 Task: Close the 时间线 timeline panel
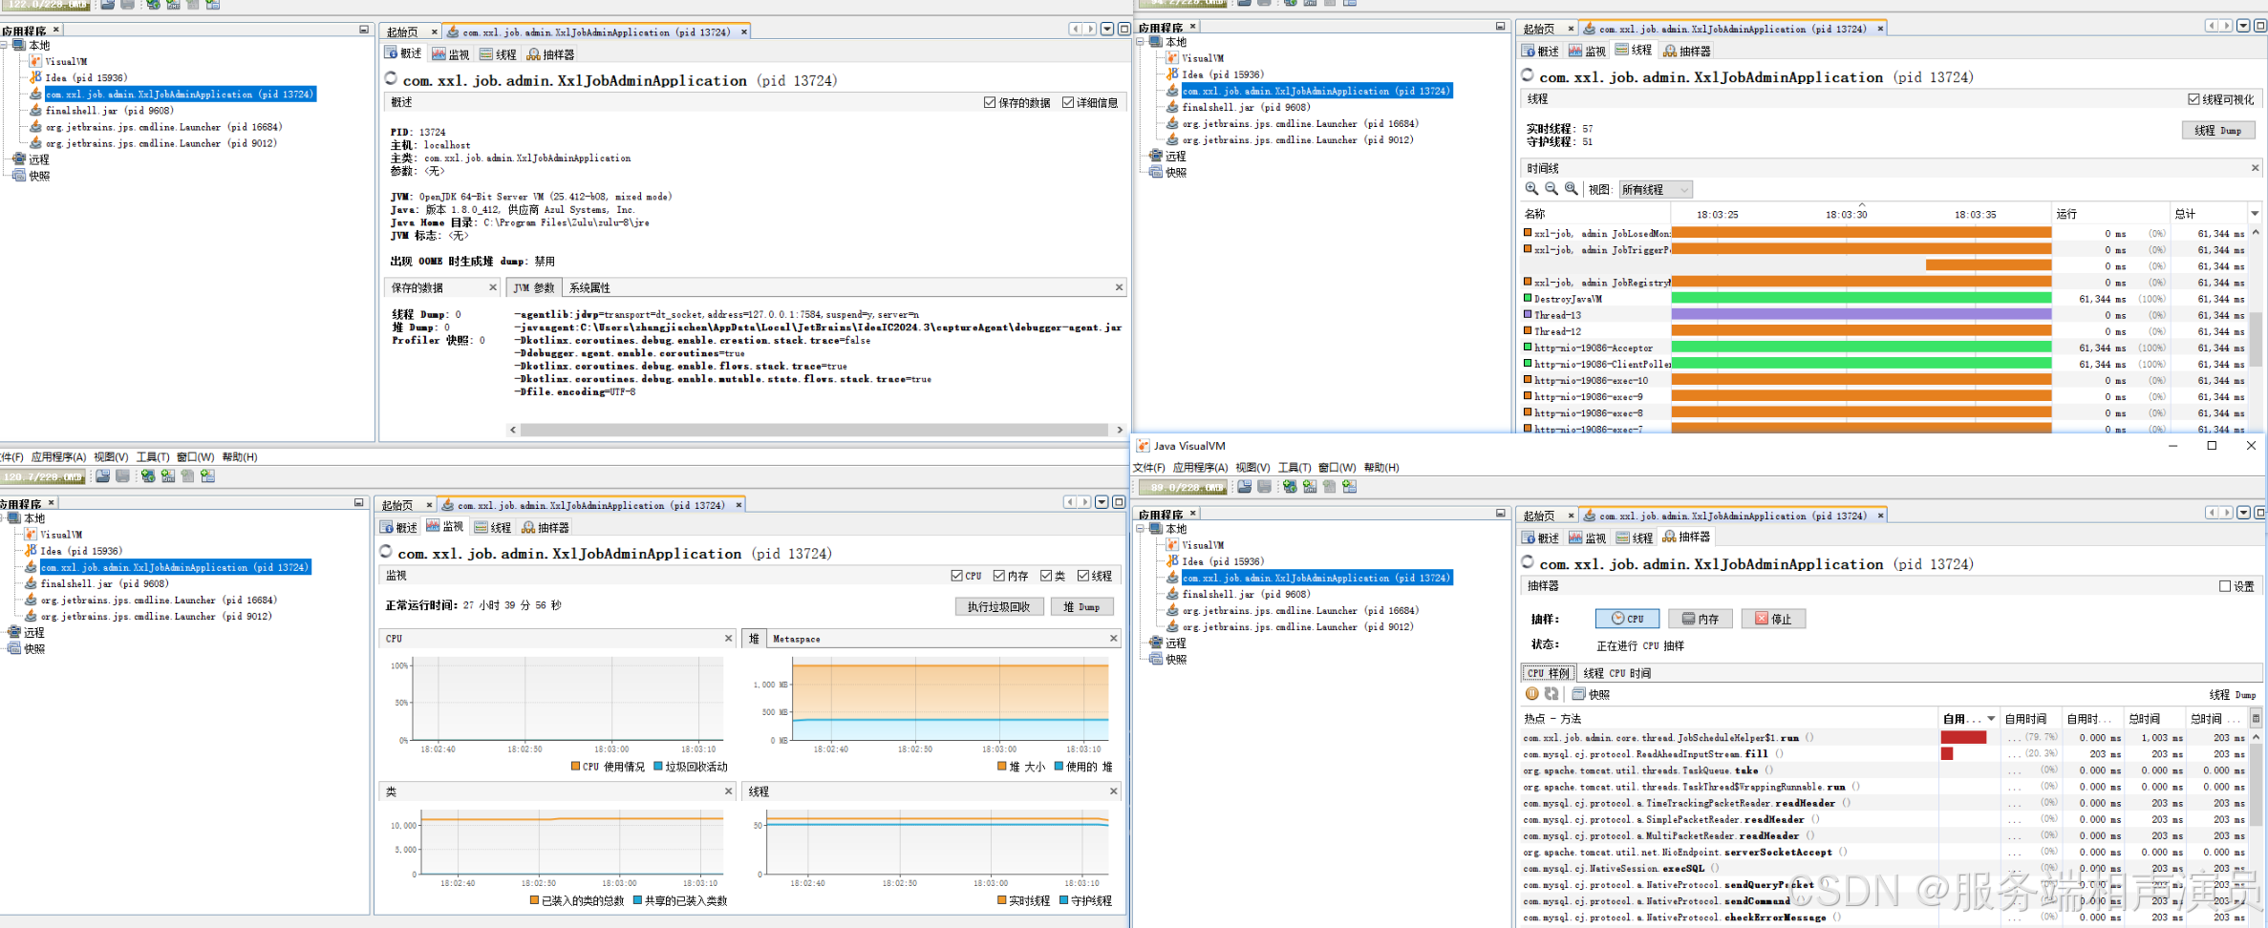(x=2256, y=168)
